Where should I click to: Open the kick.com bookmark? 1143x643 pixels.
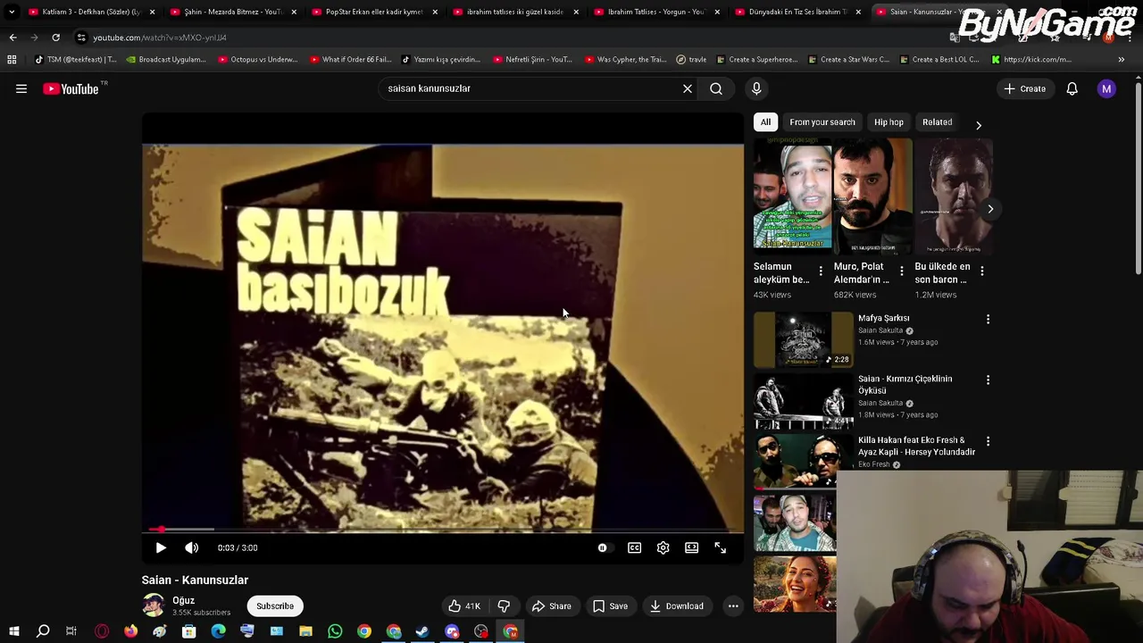tap(1030, 60)
